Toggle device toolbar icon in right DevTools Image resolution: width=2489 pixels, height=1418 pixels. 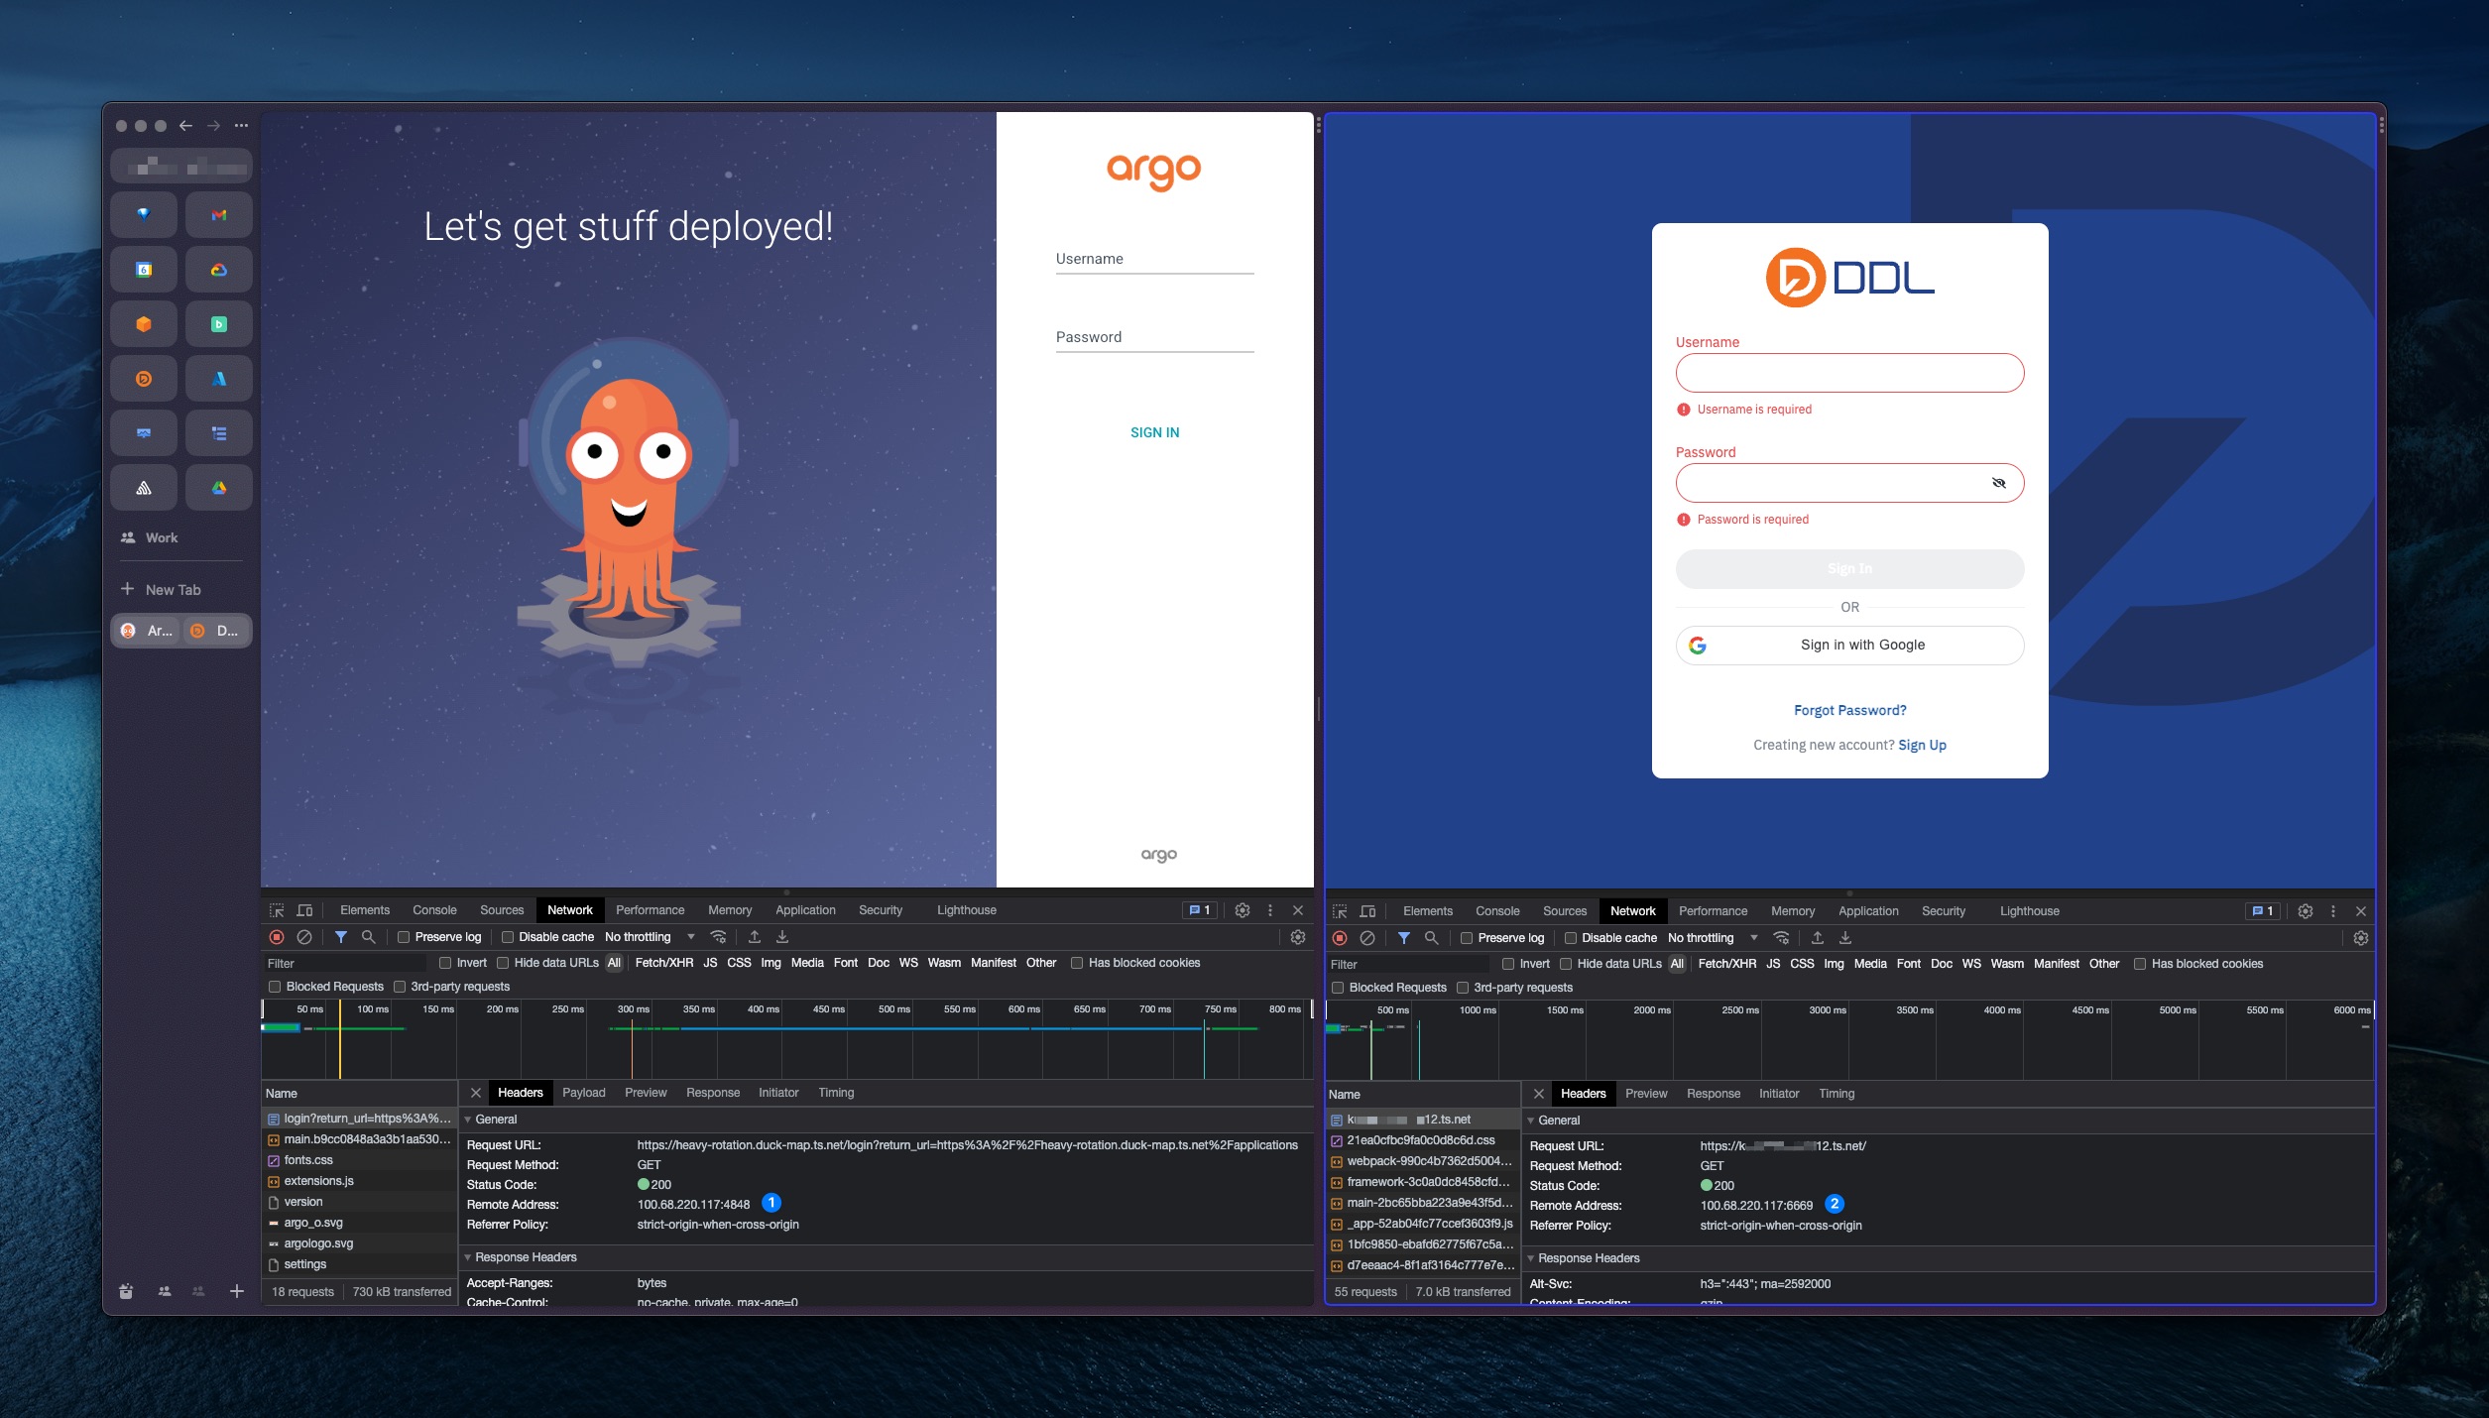1367,911
